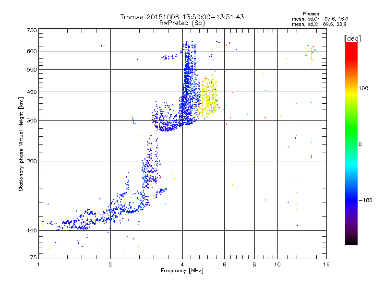Click the yellow-orange X-mode echo cluster

click(208, 97)
